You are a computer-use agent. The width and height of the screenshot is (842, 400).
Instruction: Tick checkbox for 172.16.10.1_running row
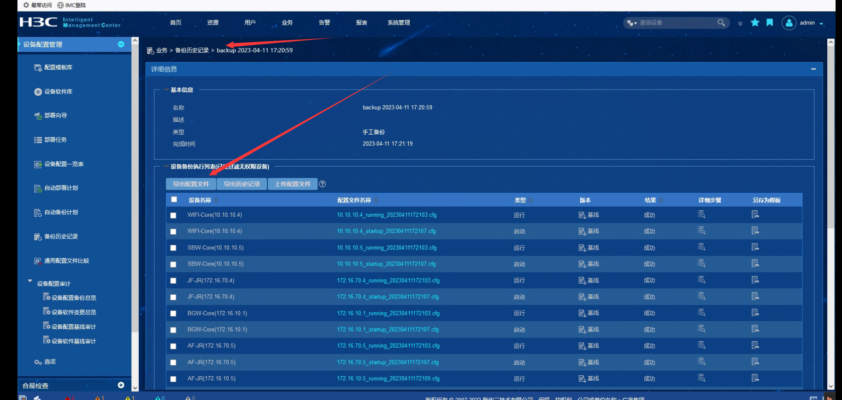click(173, 314)
